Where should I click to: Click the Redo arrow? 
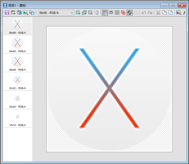pyautogui.click(x=150, y=13)
